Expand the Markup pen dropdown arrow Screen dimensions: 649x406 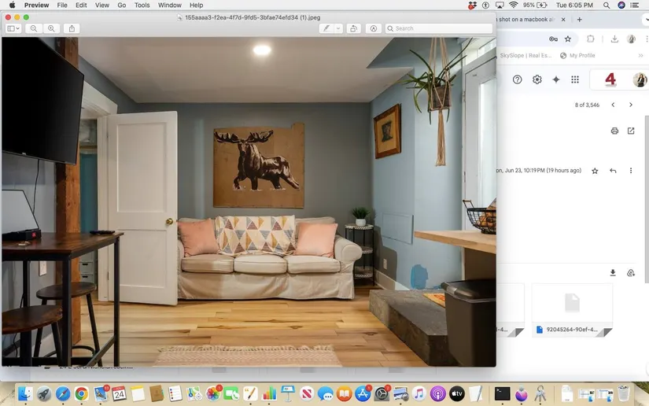click(x=338, y=28)
